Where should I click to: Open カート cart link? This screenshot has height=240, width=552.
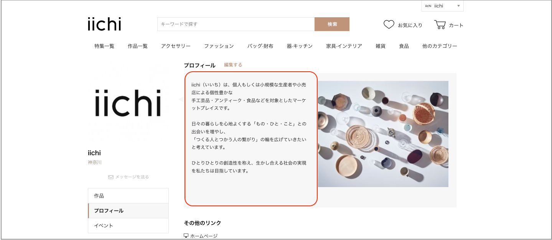coord(456,25)
